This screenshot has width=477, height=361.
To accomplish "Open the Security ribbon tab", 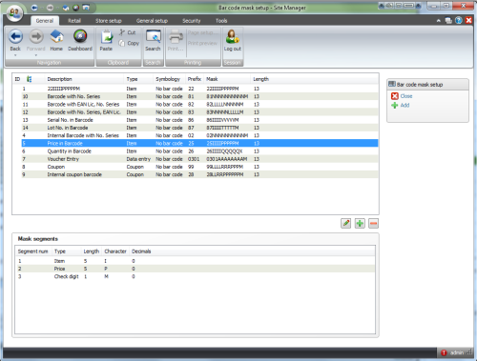I will tap(192, 21).
